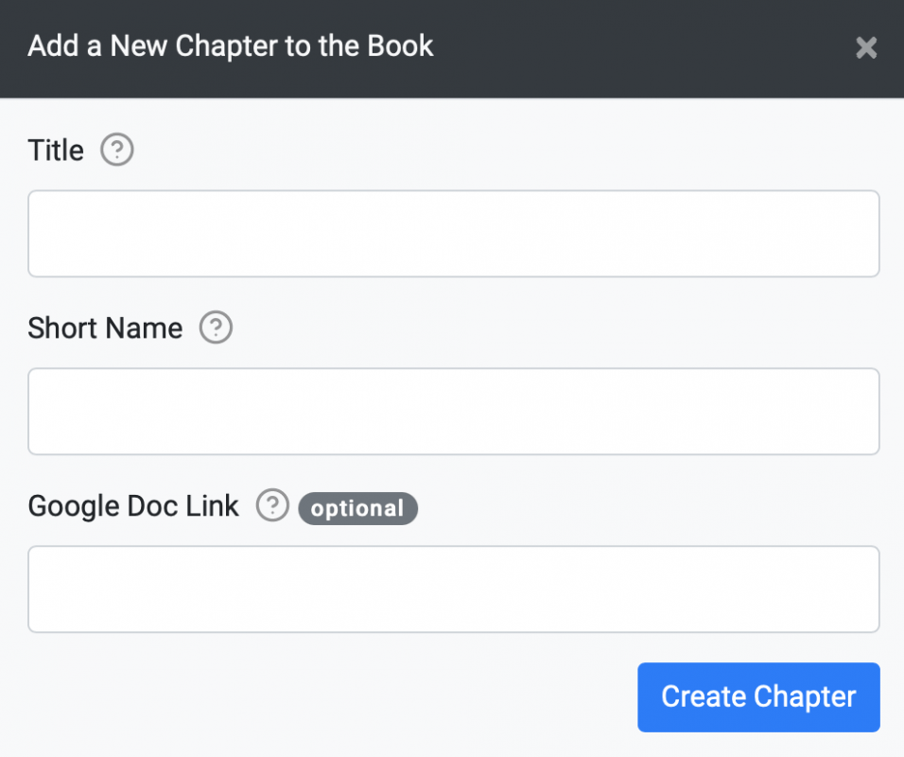Dismiss the dialog with the X icon
Screen dimensions: 904x757
coord(866,47)
